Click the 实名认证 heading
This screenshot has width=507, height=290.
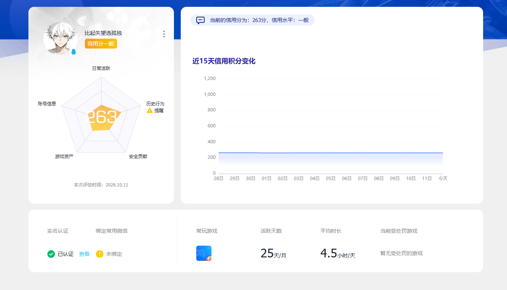[58, 230]
